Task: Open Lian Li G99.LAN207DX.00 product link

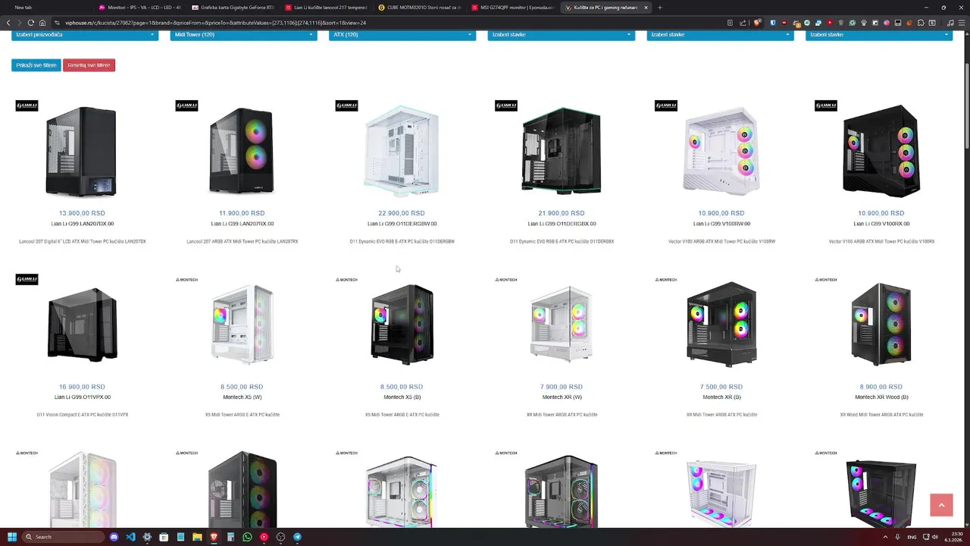Action: [x=82, y=224]
